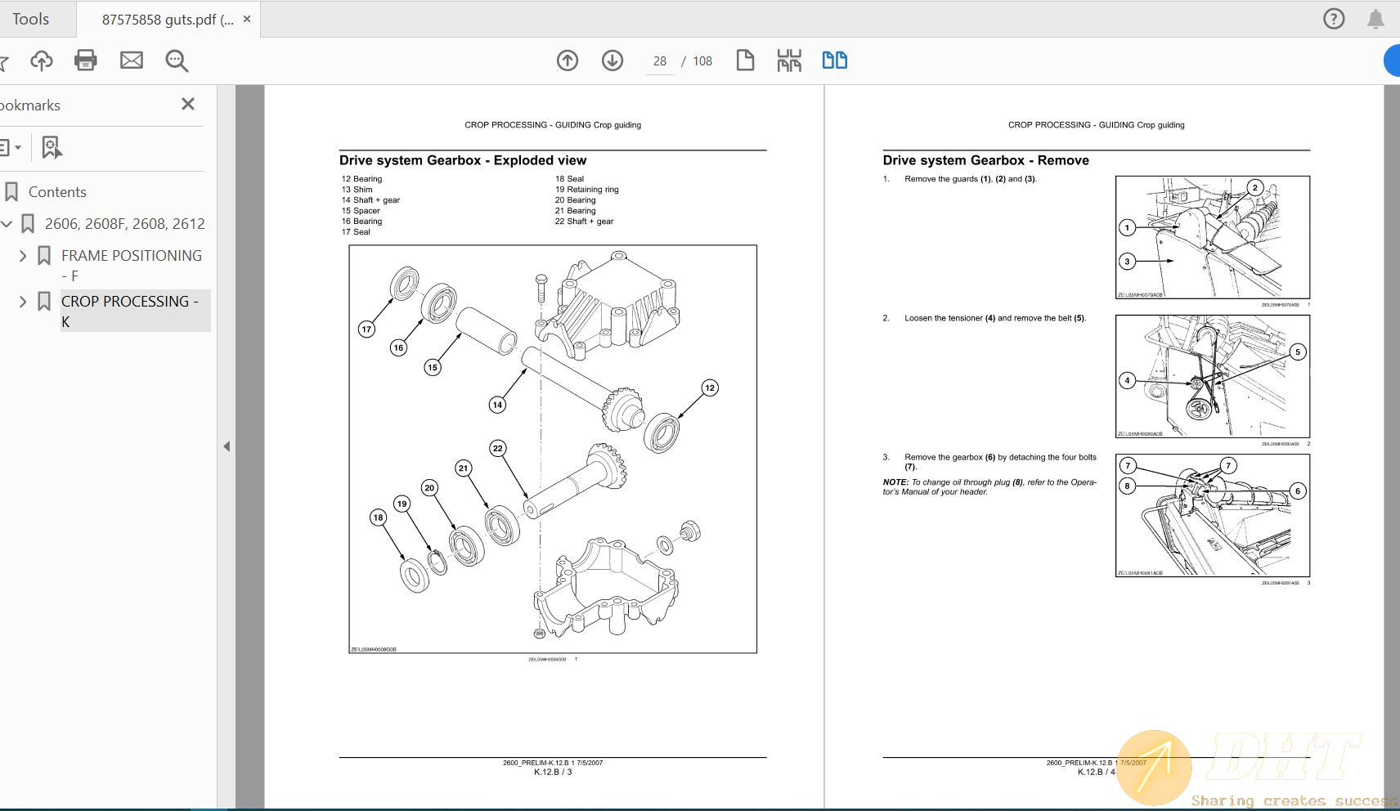Viewport: 1400px width, 811px height.
Task: Go to the previous page
Action: pos(568,60)
